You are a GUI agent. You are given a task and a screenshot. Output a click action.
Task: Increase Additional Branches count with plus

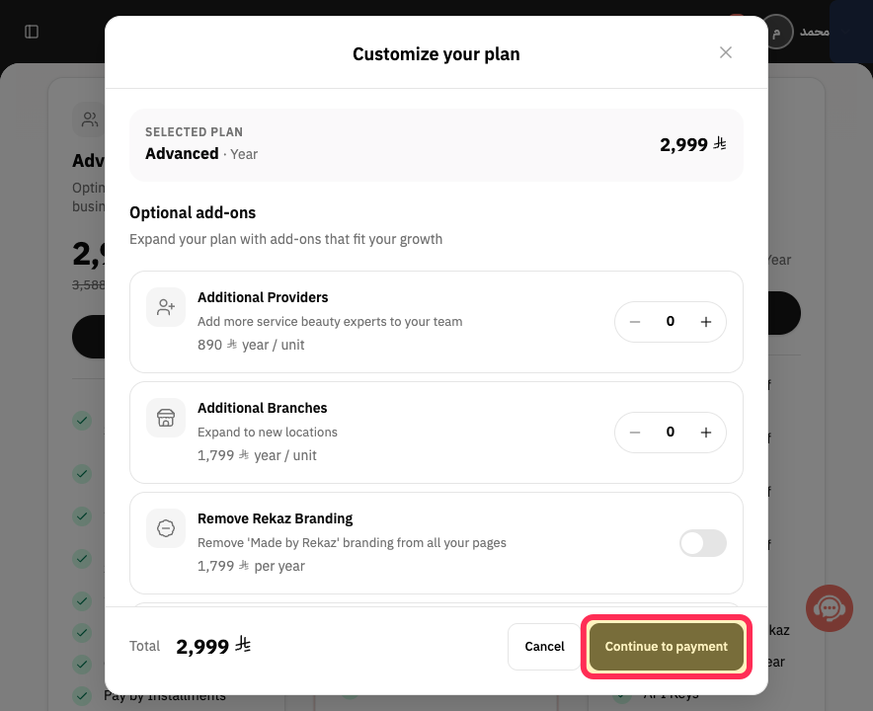point(705,433)
